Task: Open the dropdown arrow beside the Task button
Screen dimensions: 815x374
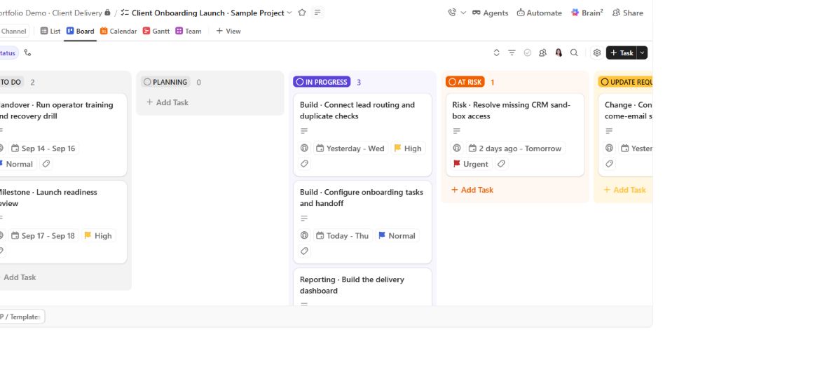Action: (x=643, y=53)
